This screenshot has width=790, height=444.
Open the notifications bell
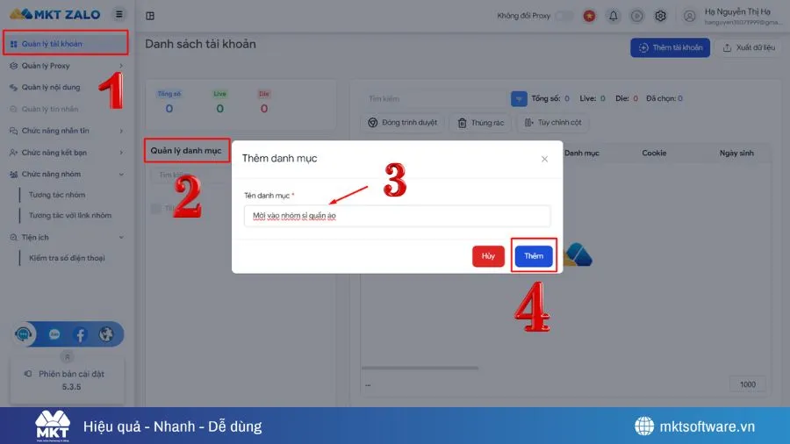click(614, 16)
